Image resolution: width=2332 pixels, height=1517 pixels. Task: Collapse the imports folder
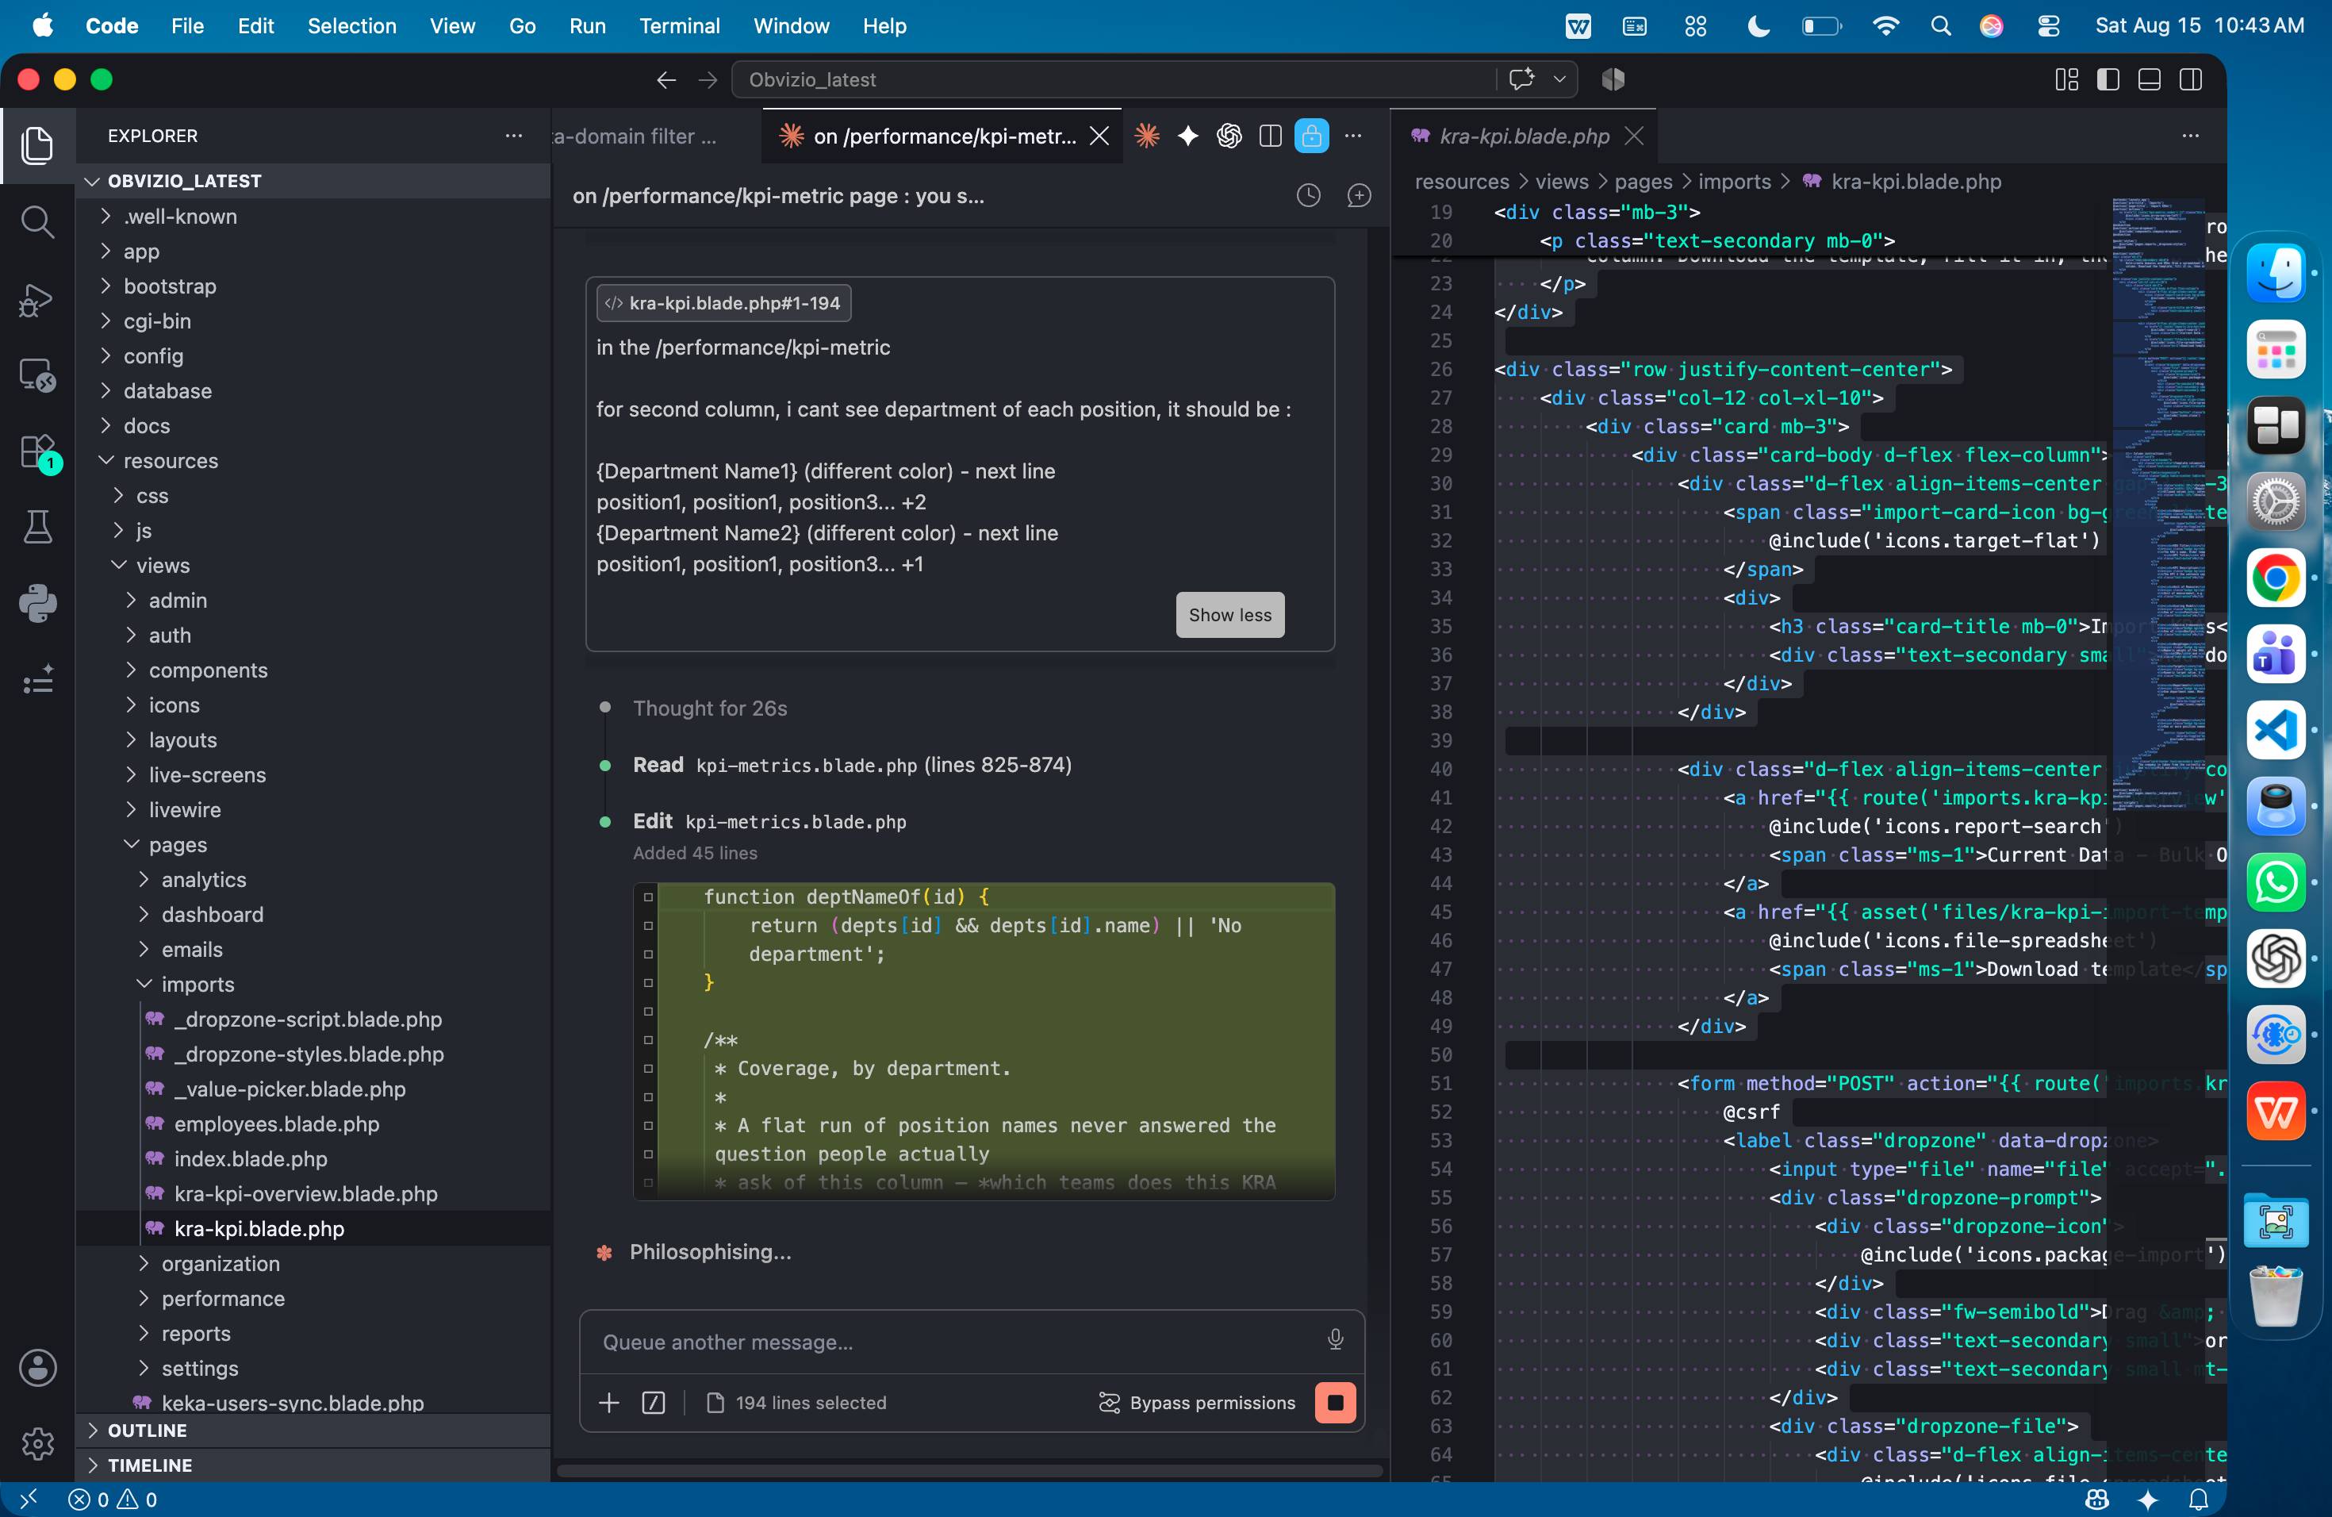point(197,984)
